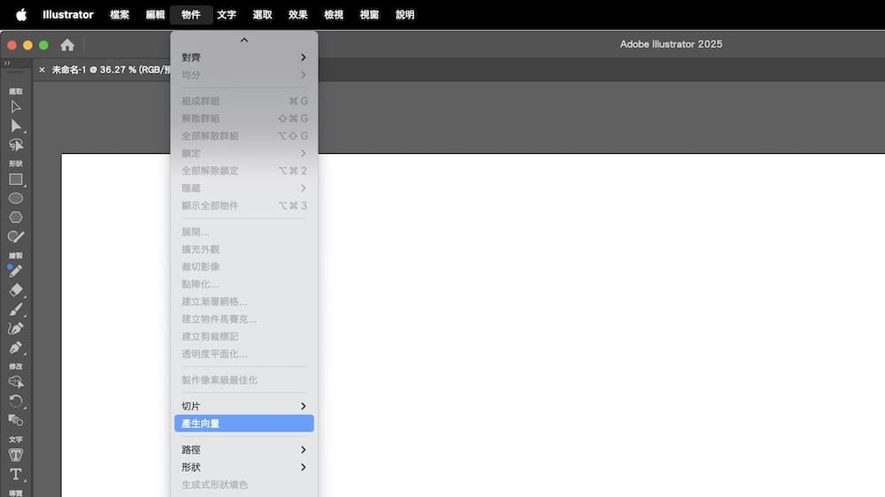Open the 檔案 menu in menu bar
Image resolution: width=885 pixels, height=497 pixels.
pos(119,15)
